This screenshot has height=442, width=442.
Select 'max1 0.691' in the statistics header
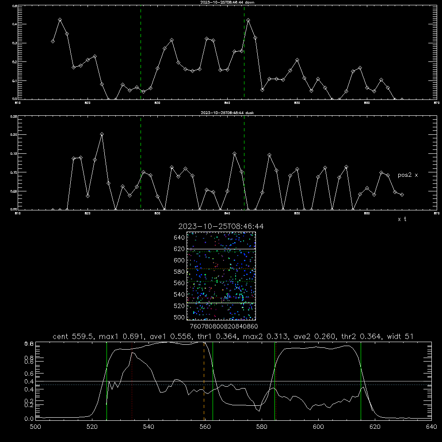tap(122, 336)
